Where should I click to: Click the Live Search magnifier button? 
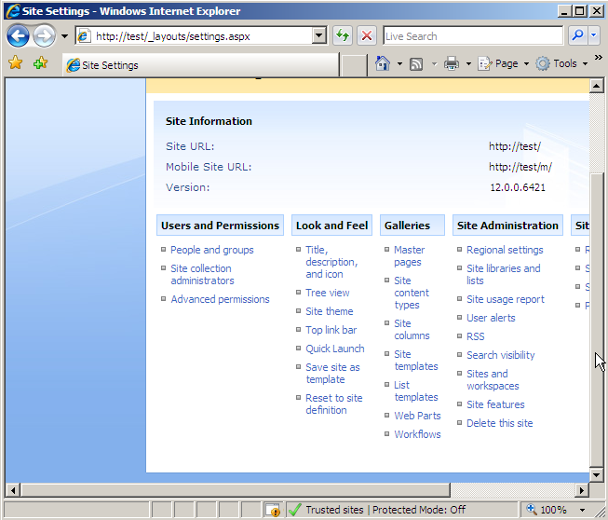(x=577, y=36)
